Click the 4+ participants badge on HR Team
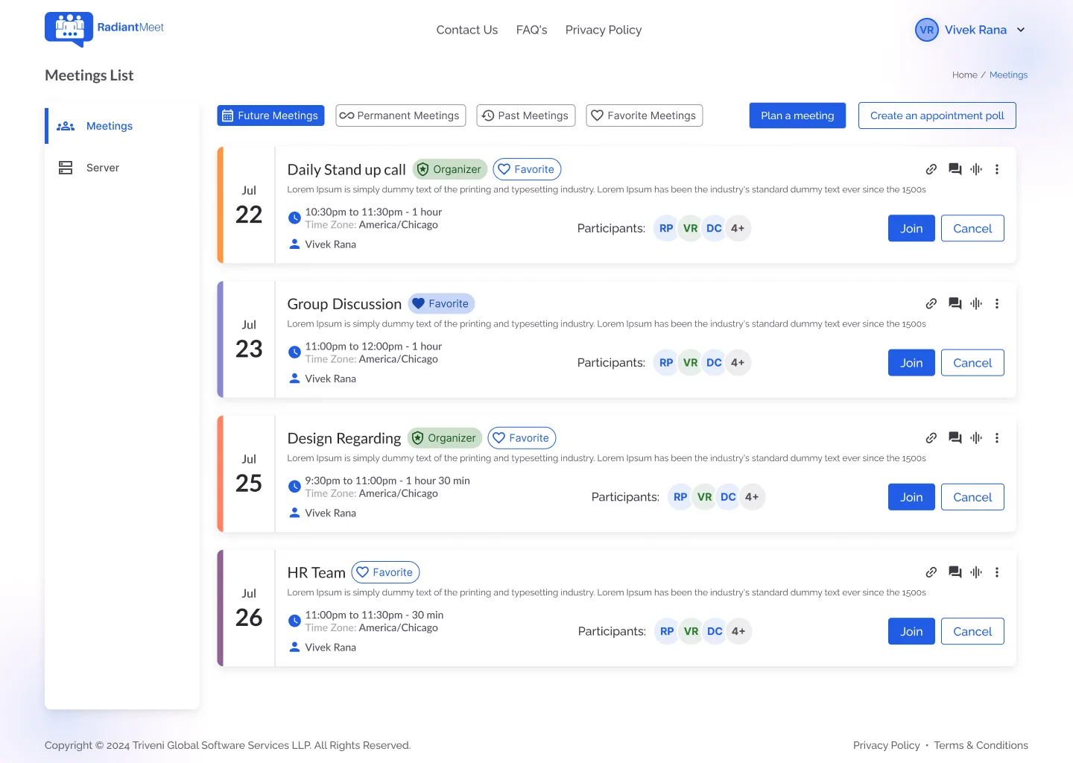This screenshot has width=1073, height=763. pyautogui.click(x=738, y=631)
